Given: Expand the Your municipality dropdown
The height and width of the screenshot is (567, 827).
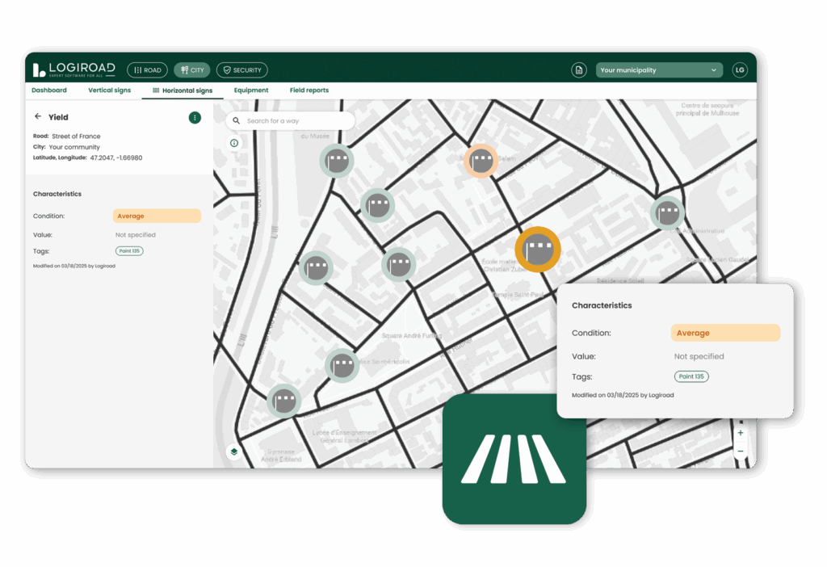Looking at the screenshot, I should tap(658, 70).
